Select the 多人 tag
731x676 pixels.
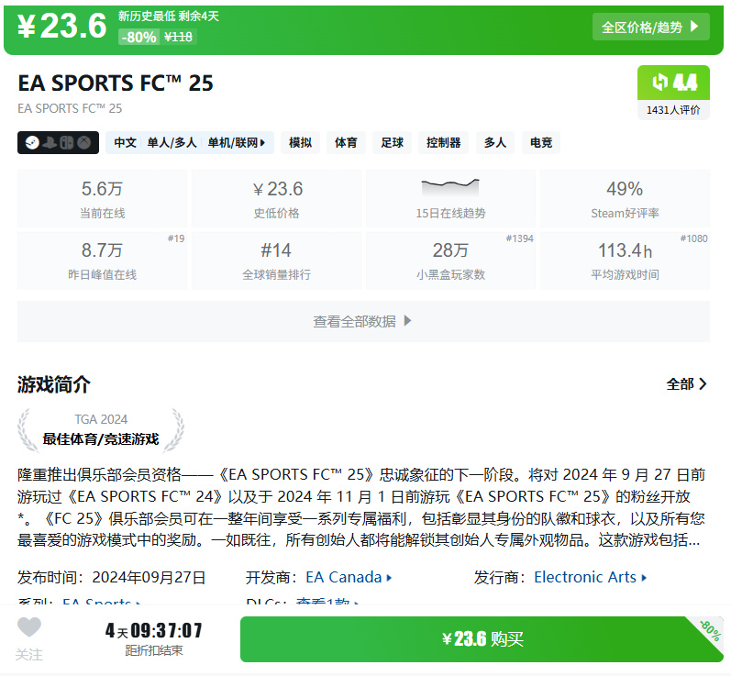click(495, 143)
